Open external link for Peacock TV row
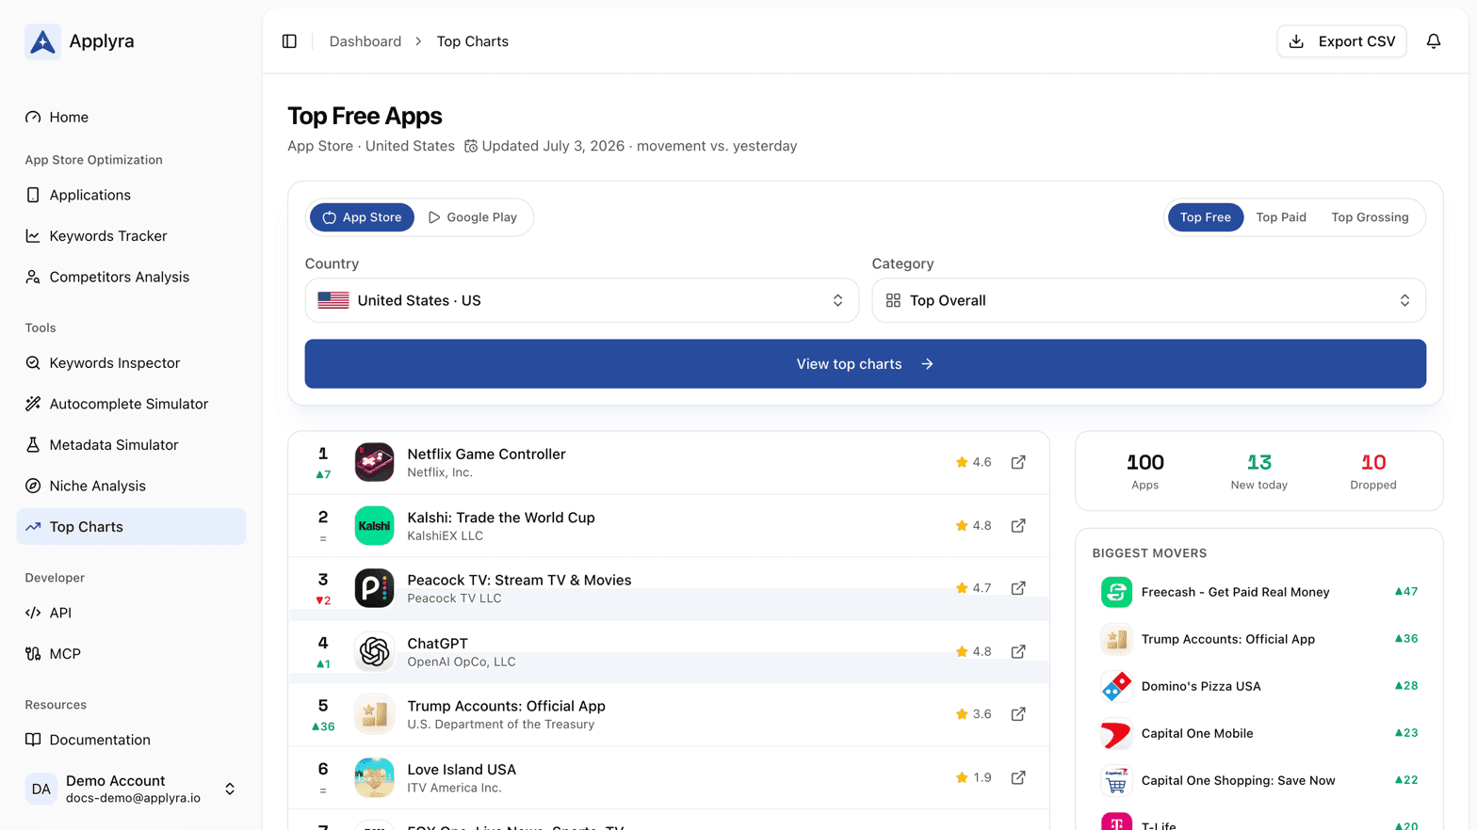 pos(1018,588)
